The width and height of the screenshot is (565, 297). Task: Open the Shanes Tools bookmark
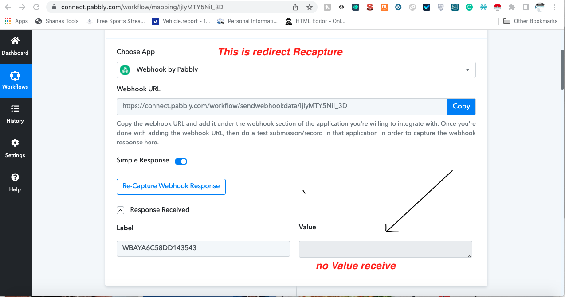click(x=57, y=21)
